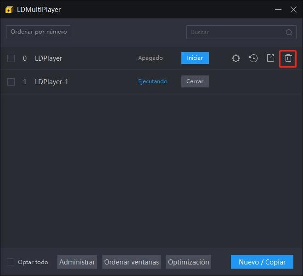The height and width of the screenshot is (276, 303).
Task: Click Ordenar ventanas button
Action: click(x=131, y=262)
